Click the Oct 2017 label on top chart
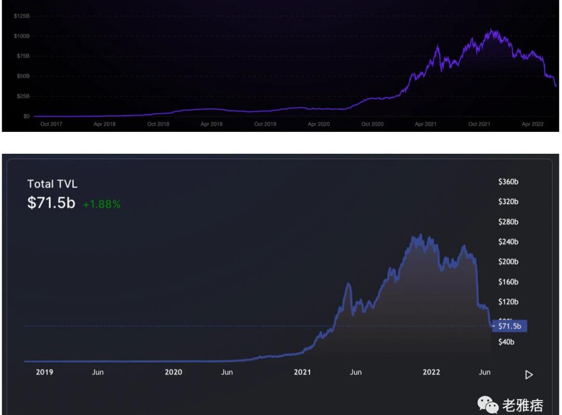Image resolution: width=562 pixels, height=415 pixels. 51,124
